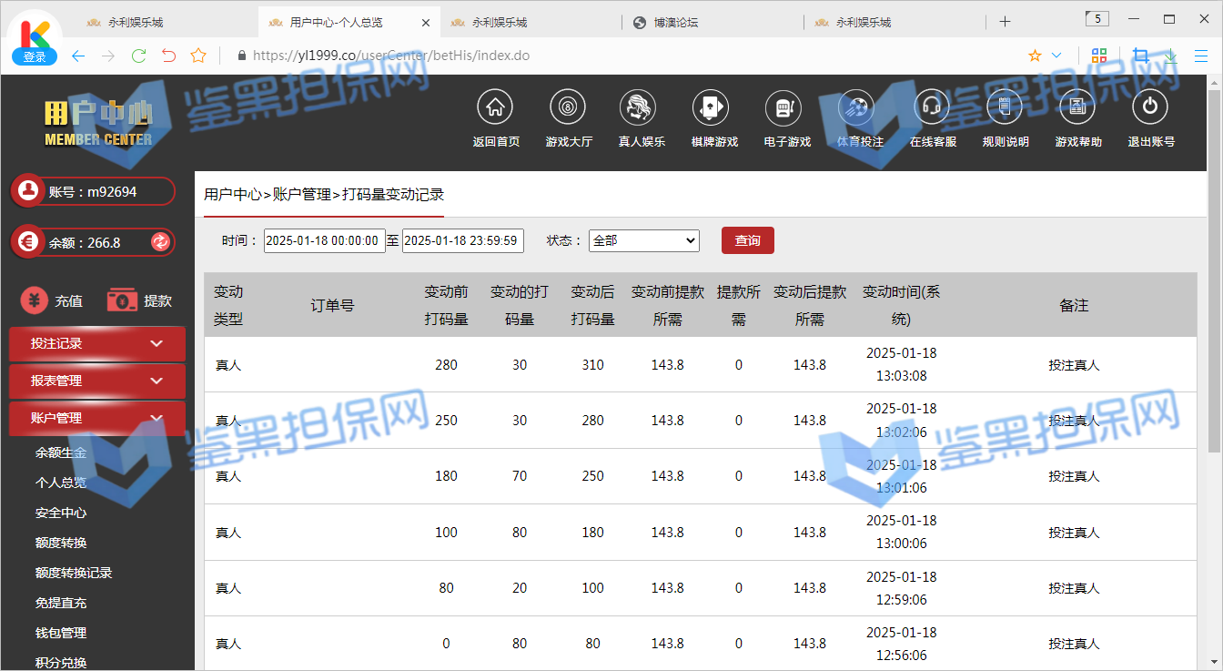Click the 返回首页 home icon
The width and height of the screenshot is (1223, 671).
[495, 107]
